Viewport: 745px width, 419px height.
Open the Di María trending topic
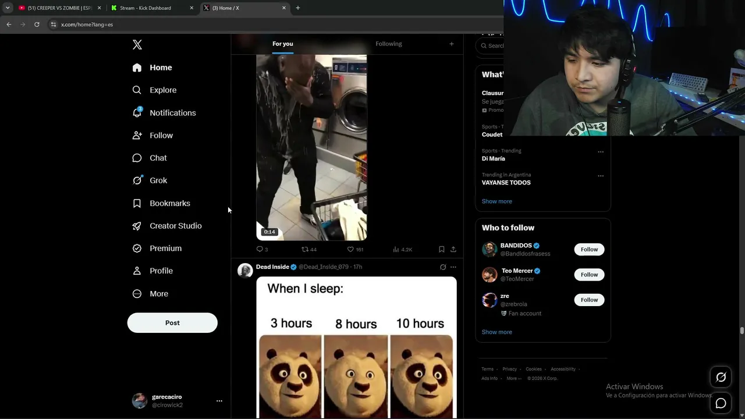point(494,159)
